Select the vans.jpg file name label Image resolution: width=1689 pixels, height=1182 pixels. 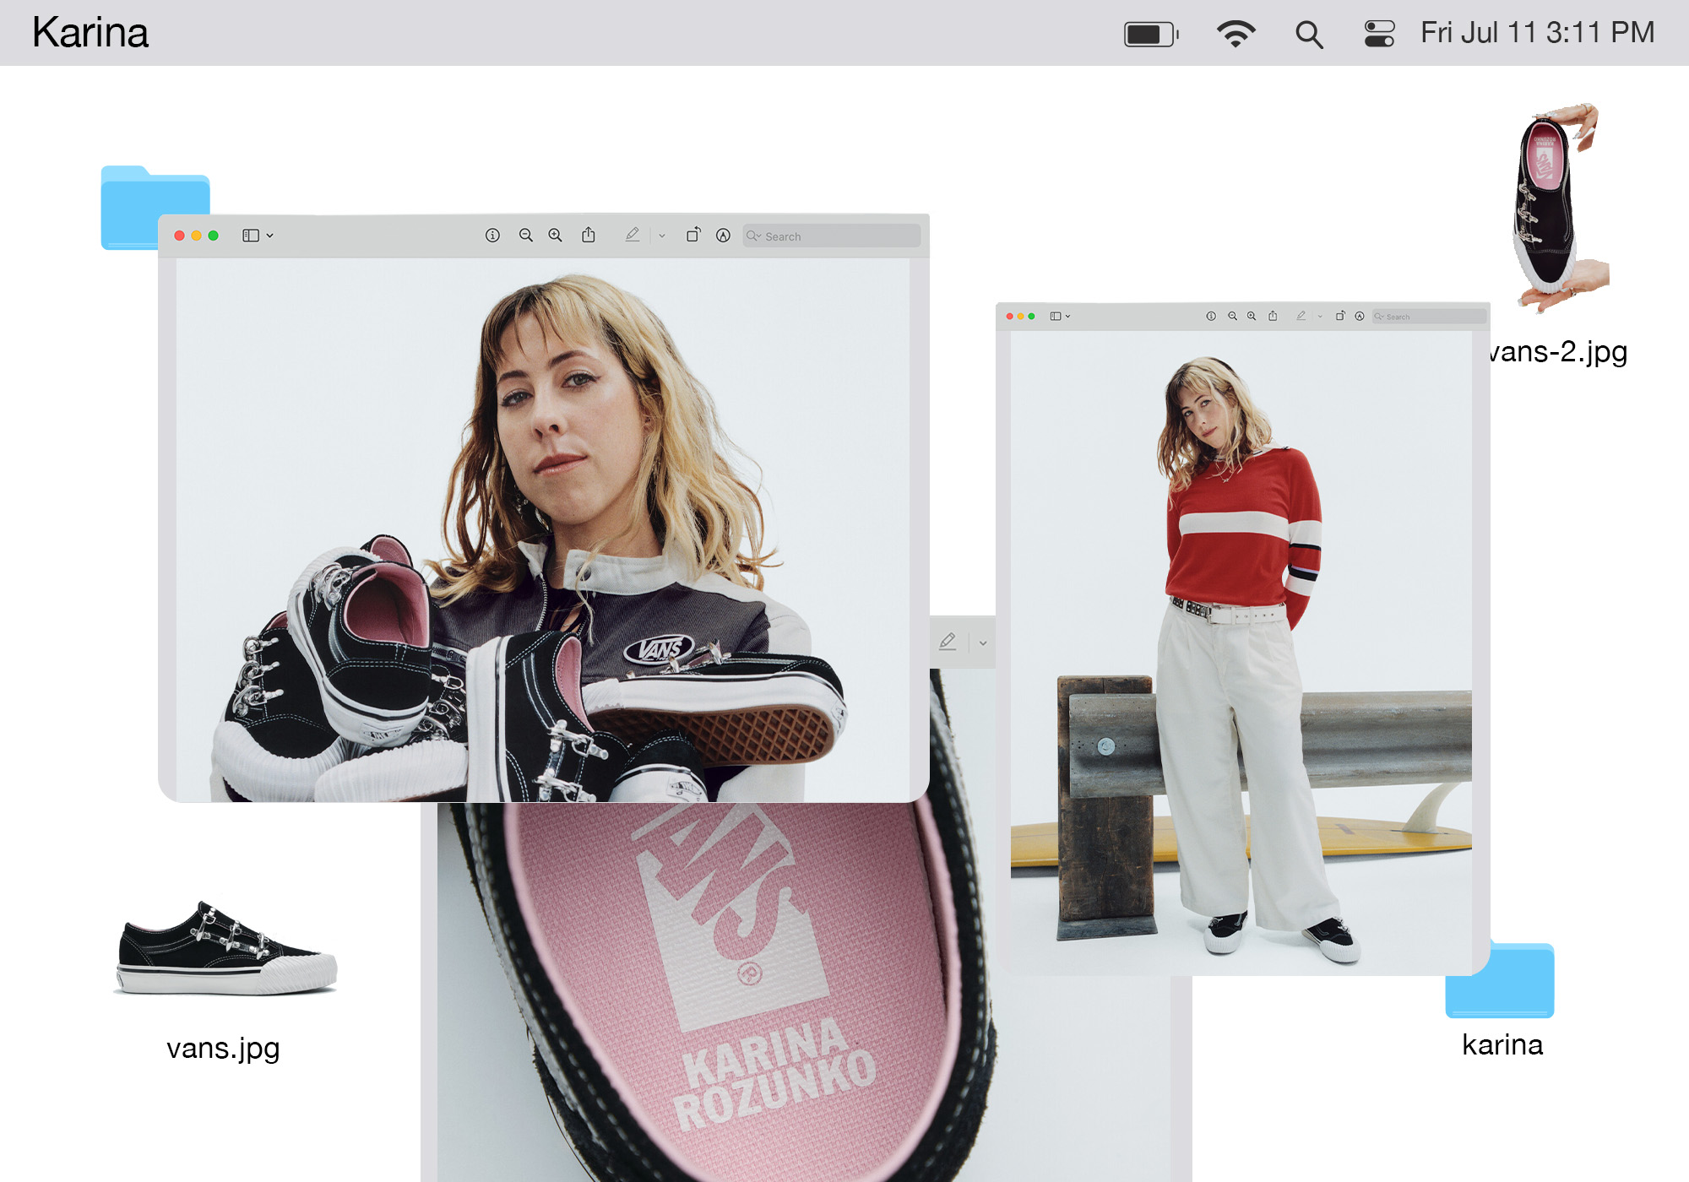[x=223, y=1049]
